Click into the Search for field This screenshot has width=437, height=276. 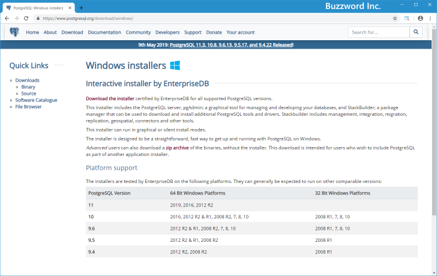[378, 32]
